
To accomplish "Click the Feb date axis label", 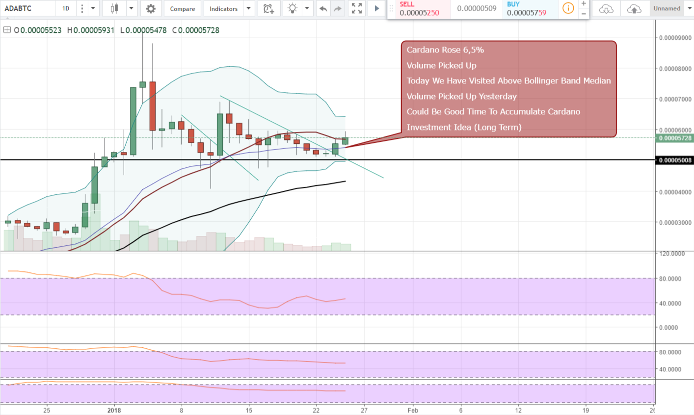I will (x=413, y=410).
